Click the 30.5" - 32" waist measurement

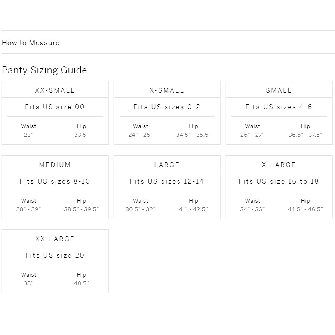pyautogui.click(x=141, y=209)
